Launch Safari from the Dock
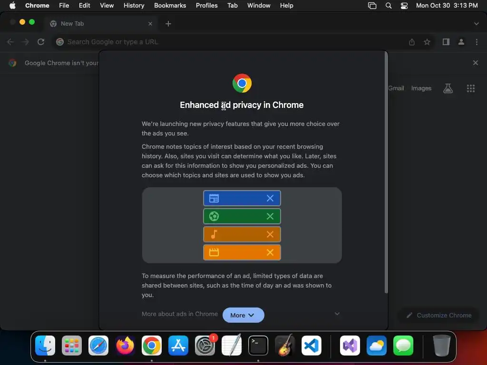This screenshot has height=365, width=487. coord(98,346)
